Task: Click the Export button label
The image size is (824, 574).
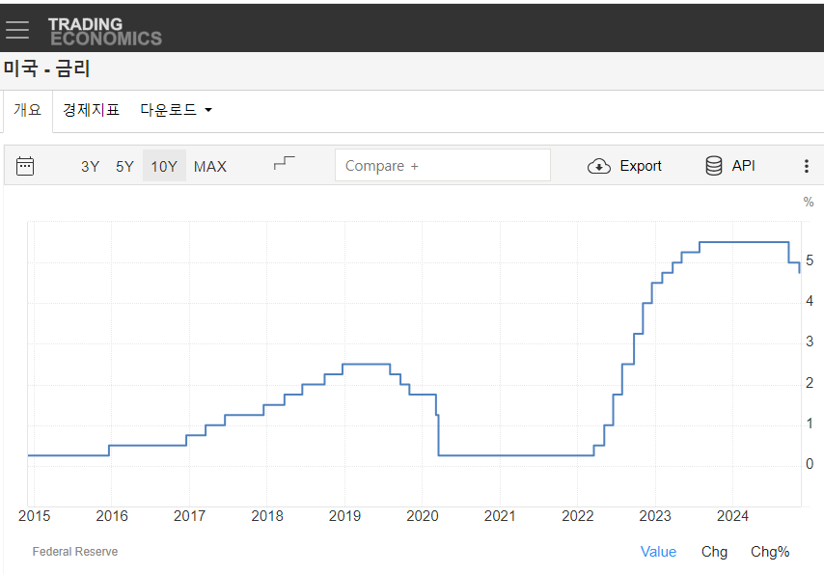Action: tap(641, 166)
